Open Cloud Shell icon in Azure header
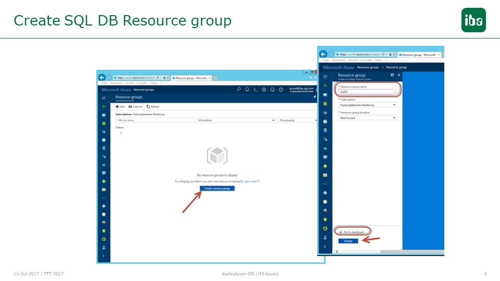 (255, 90)
